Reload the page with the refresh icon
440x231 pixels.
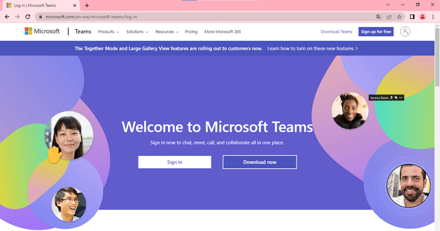click(28, 17)
